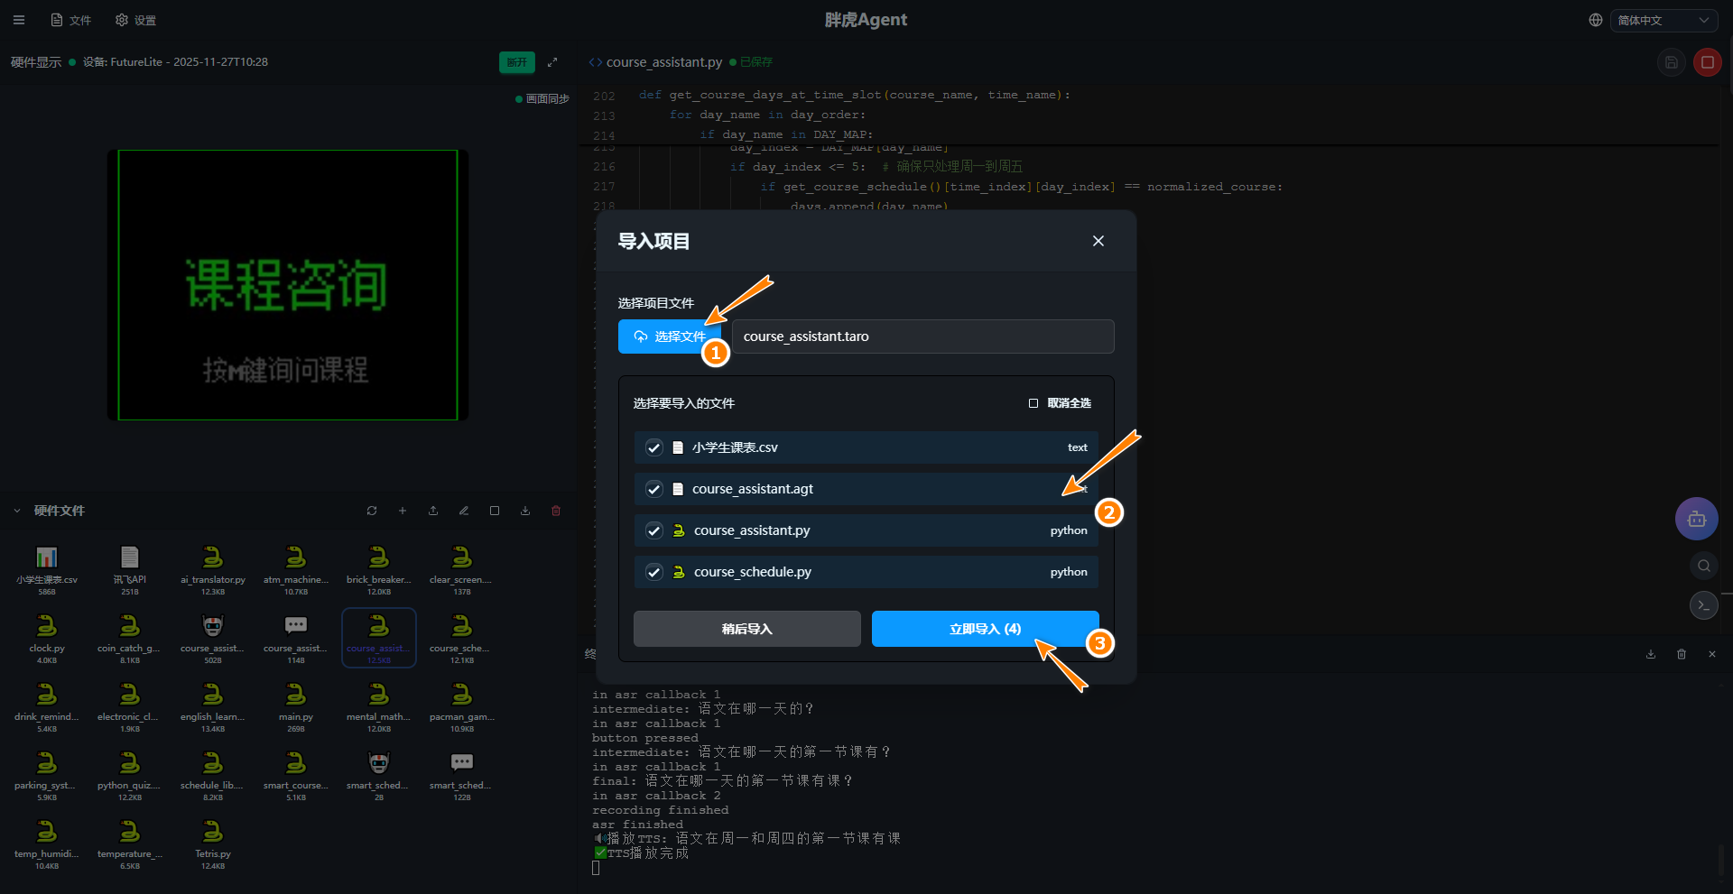
Task: Click the 选择文件 button
Action: [x=669, y=336]
